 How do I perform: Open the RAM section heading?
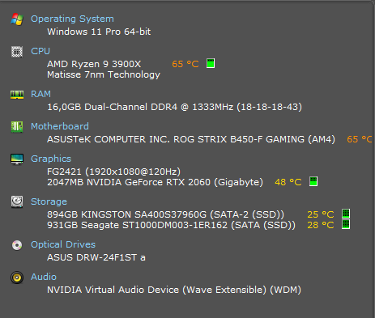pyautogui.click(x=40, y=94)
